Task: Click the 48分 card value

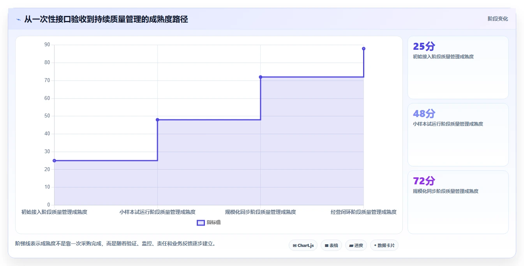Action: pyautogui.click(x=424, y=114)
